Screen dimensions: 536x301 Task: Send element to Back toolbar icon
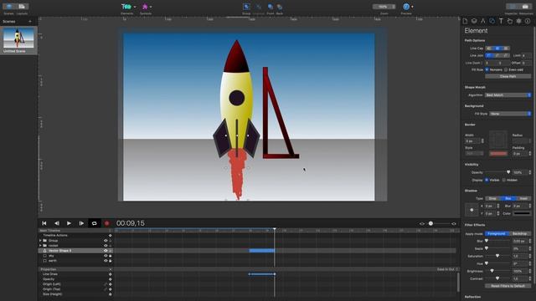(x=280, y=7)
